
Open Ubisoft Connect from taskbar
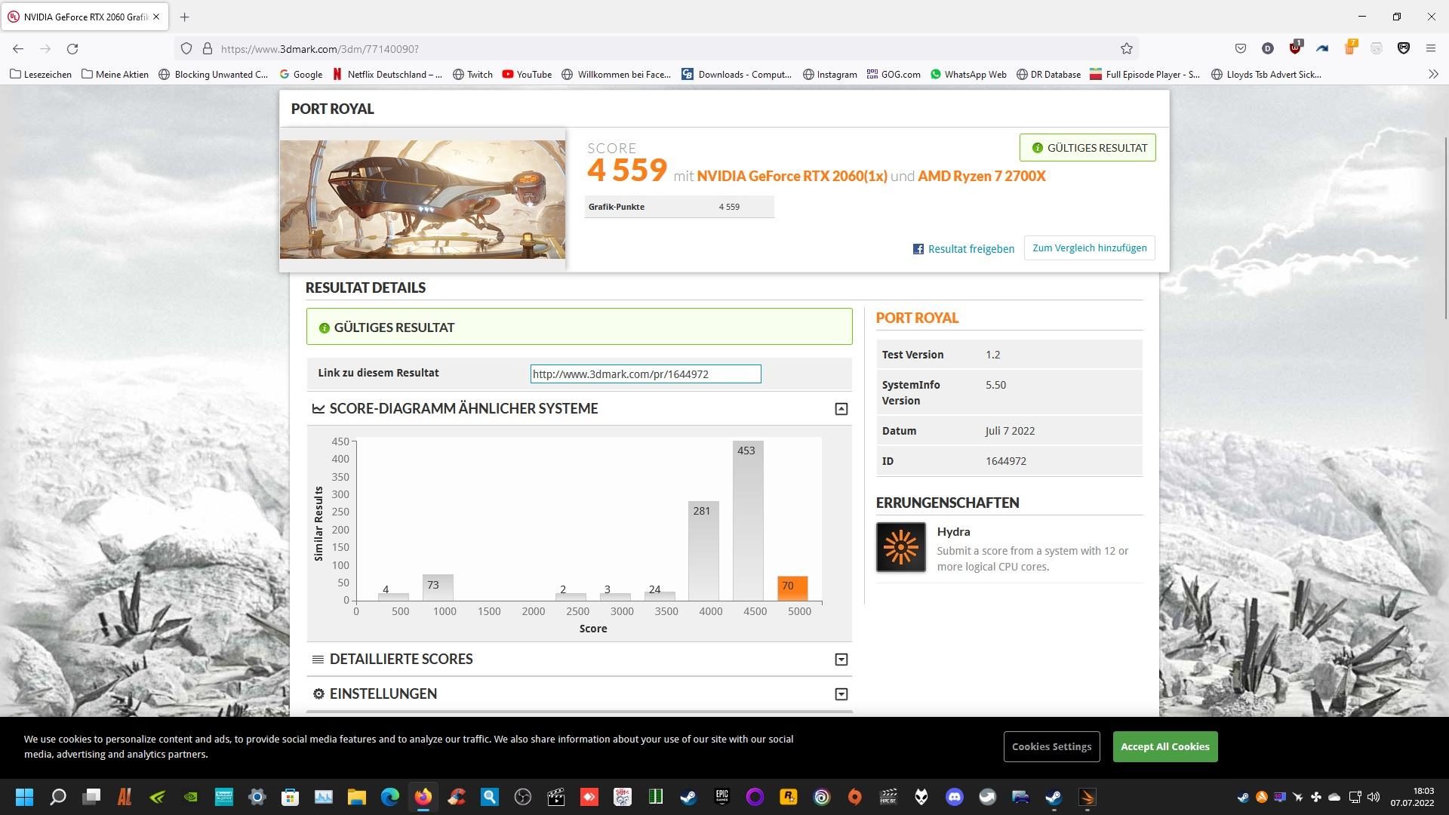point(821,797)
